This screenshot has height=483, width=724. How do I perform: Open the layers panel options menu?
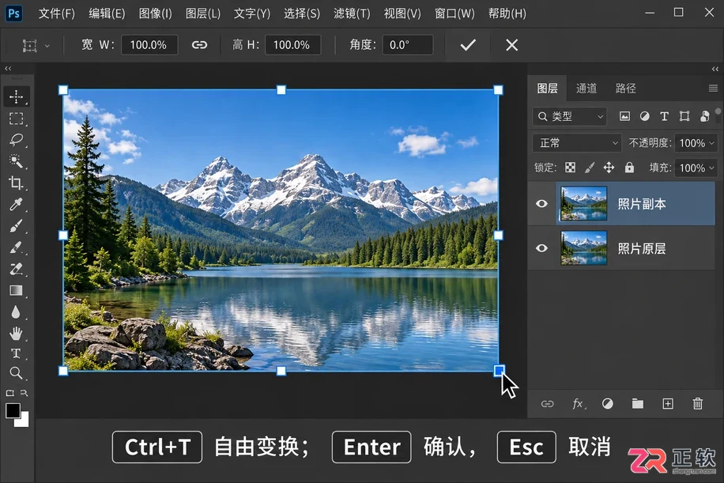[713, 89]
